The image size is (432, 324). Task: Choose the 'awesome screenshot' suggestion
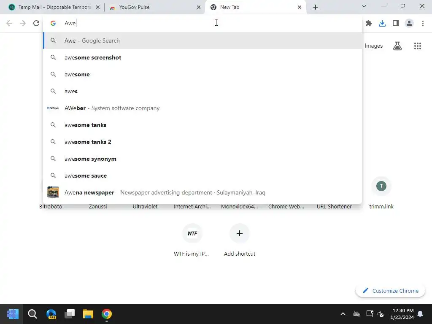coord(202,57)
